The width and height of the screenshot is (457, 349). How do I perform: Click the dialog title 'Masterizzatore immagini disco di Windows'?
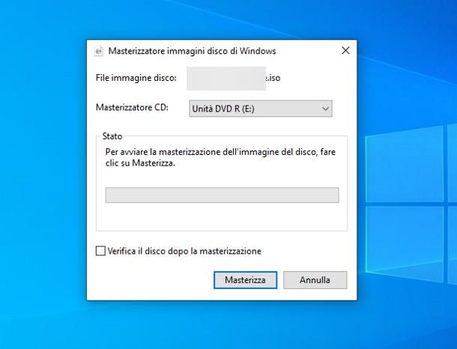(192, 51)
